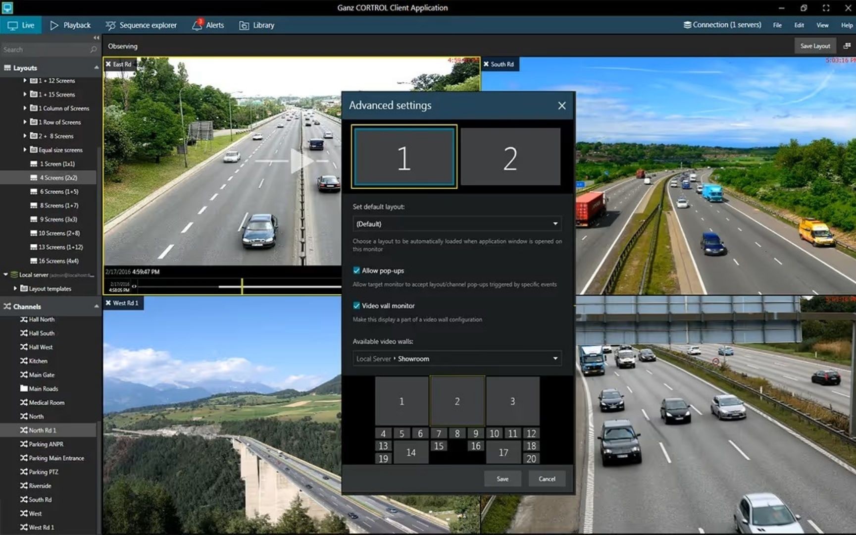Expand the Layout templates tree node
Image resolution: width=856 pixels, height=535 pixels.
(x=15, y=288)
